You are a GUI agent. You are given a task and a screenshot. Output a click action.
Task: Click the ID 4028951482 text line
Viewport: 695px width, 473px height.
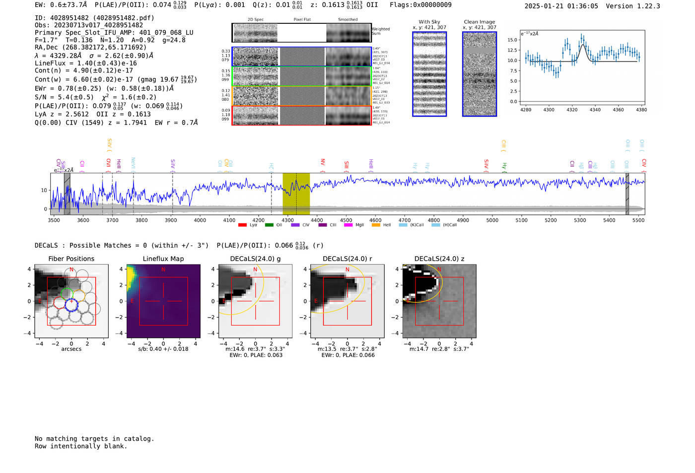pos(94,18)
